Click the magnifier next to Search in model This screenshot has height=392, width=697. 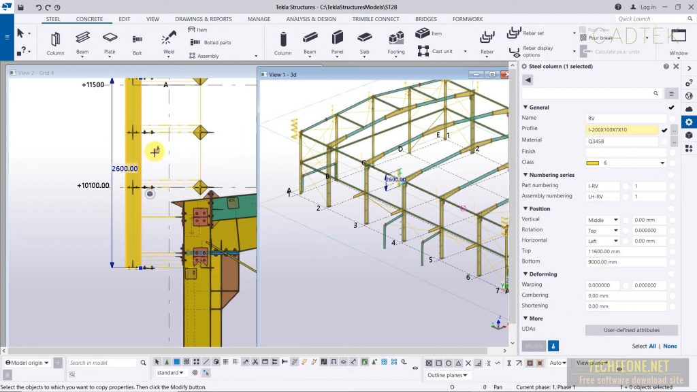(x=143, y=363)
